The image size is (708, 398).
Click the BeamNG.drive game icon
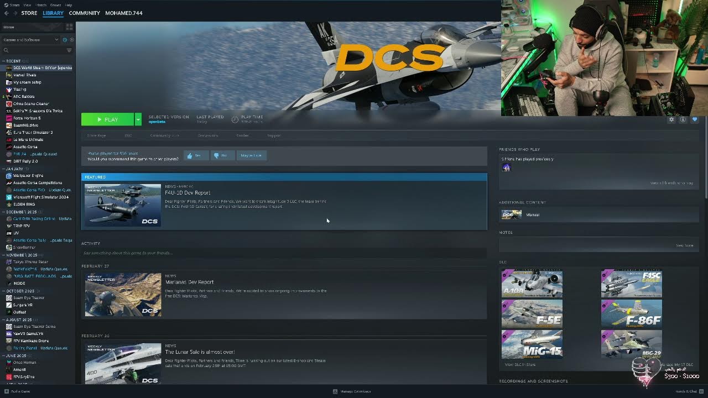(9, 125)
